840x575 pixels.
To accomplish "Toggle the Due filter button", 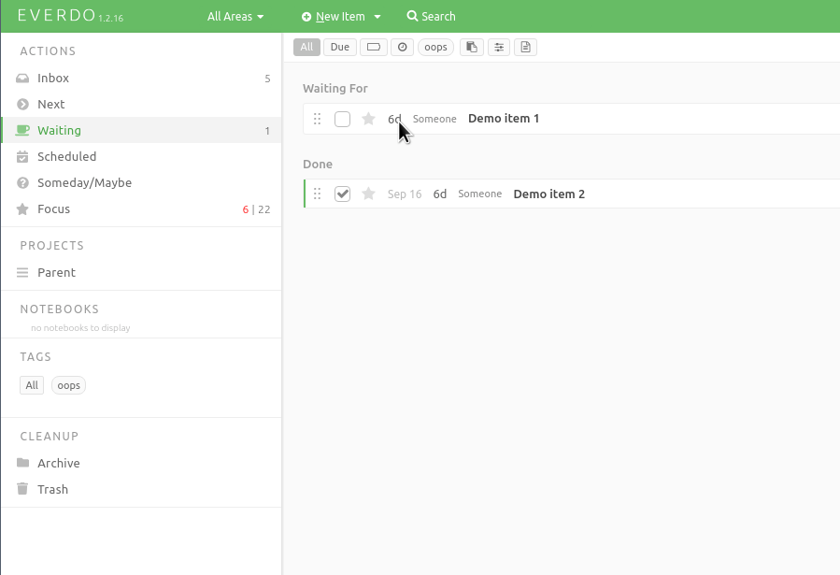I will point(339,47).
